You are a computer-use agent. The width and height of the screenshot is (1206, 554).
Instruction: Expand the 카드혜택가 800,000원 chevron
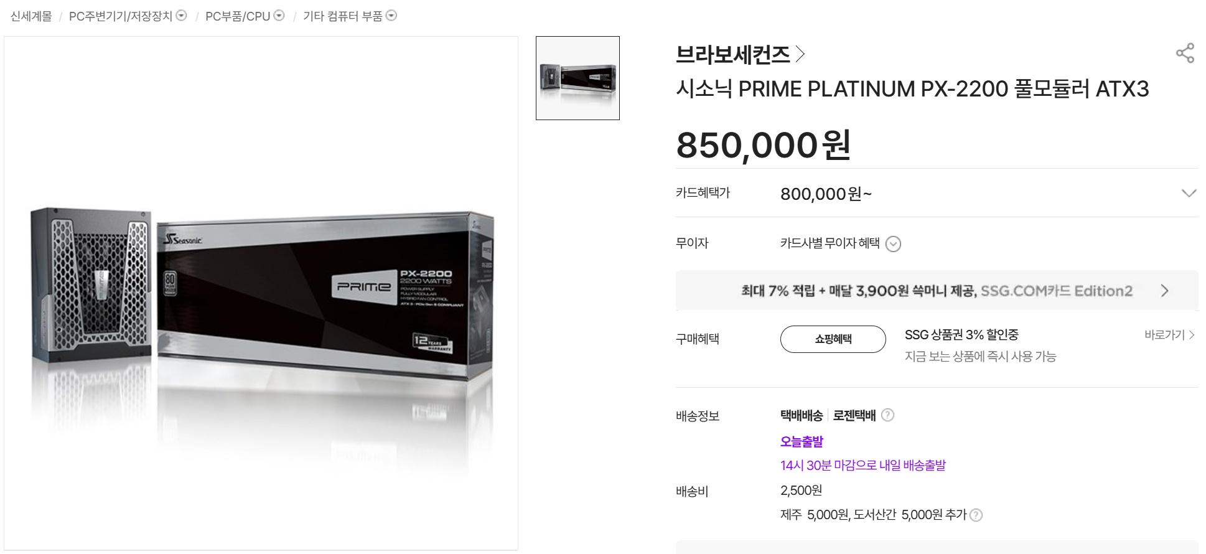tap(1189, 194)
